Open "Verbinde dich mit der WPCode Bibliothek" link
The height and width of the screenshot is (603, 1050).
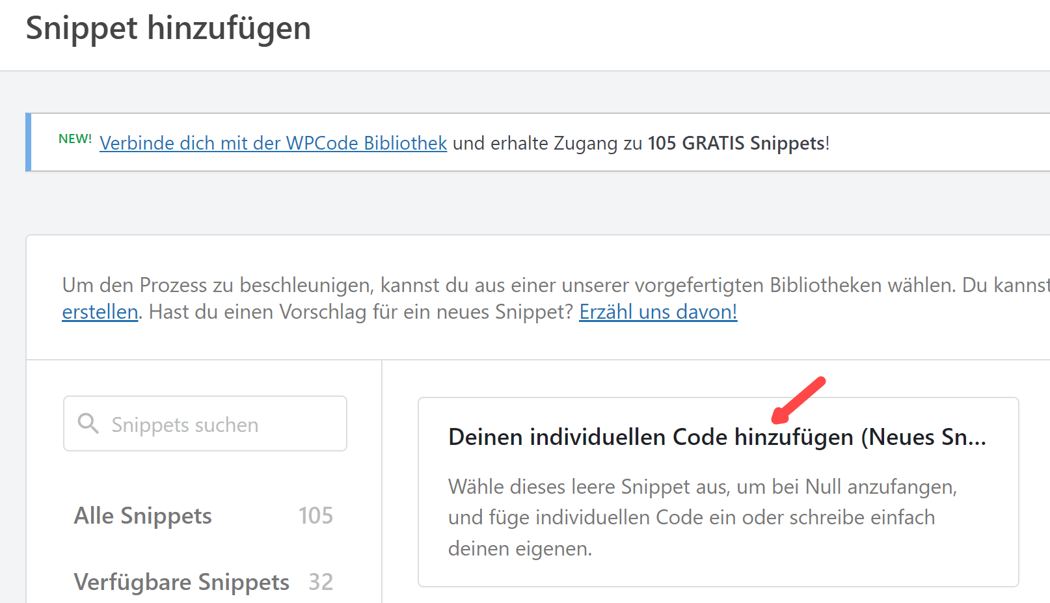click(273, 143)
